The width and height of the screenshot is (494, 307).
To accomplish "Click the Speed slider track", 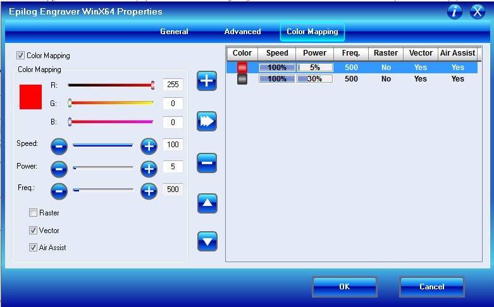I will tap(103, 145).
